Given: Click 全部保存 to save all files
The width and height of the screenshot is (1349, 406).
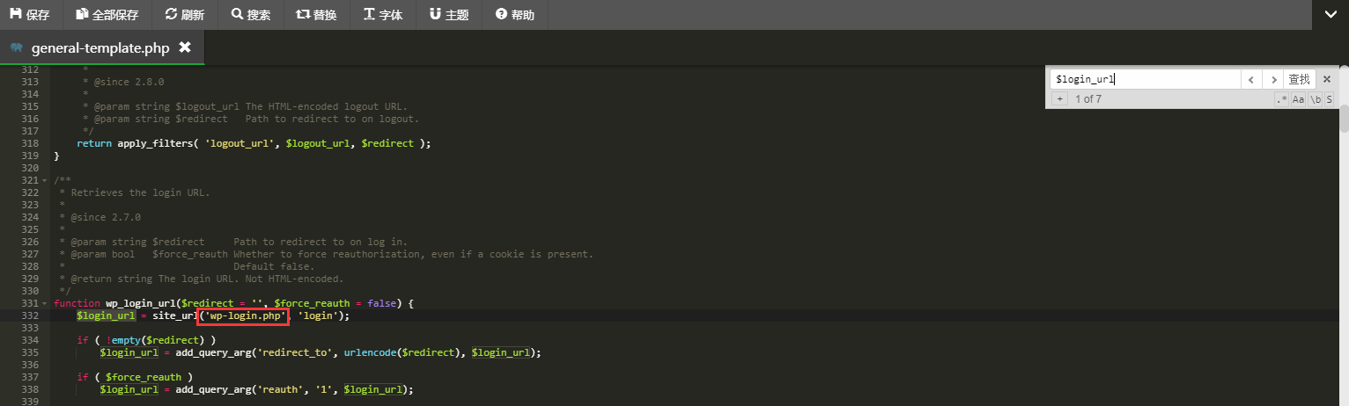Looking at the screenshot, I should click(107, 15).
